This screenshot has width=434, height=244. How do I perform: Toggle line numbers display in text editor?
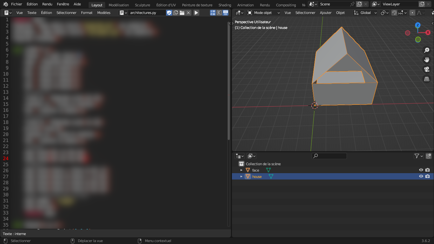213,13
